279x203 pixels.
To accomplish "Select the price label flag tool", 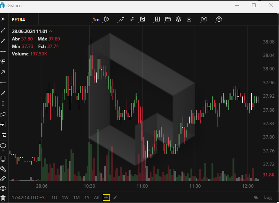I will point(3,62).
